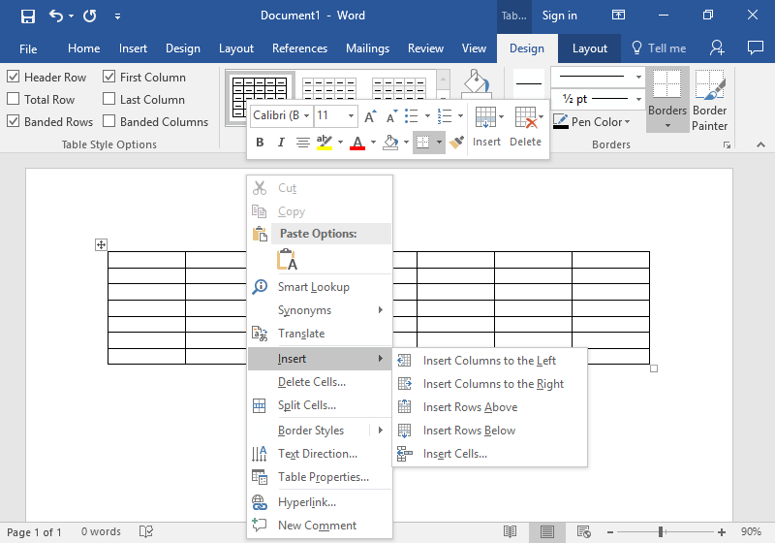Viewport: 775px width, 543px height.
Task: Click the Grow Font icon
Action: coord(370,116)
